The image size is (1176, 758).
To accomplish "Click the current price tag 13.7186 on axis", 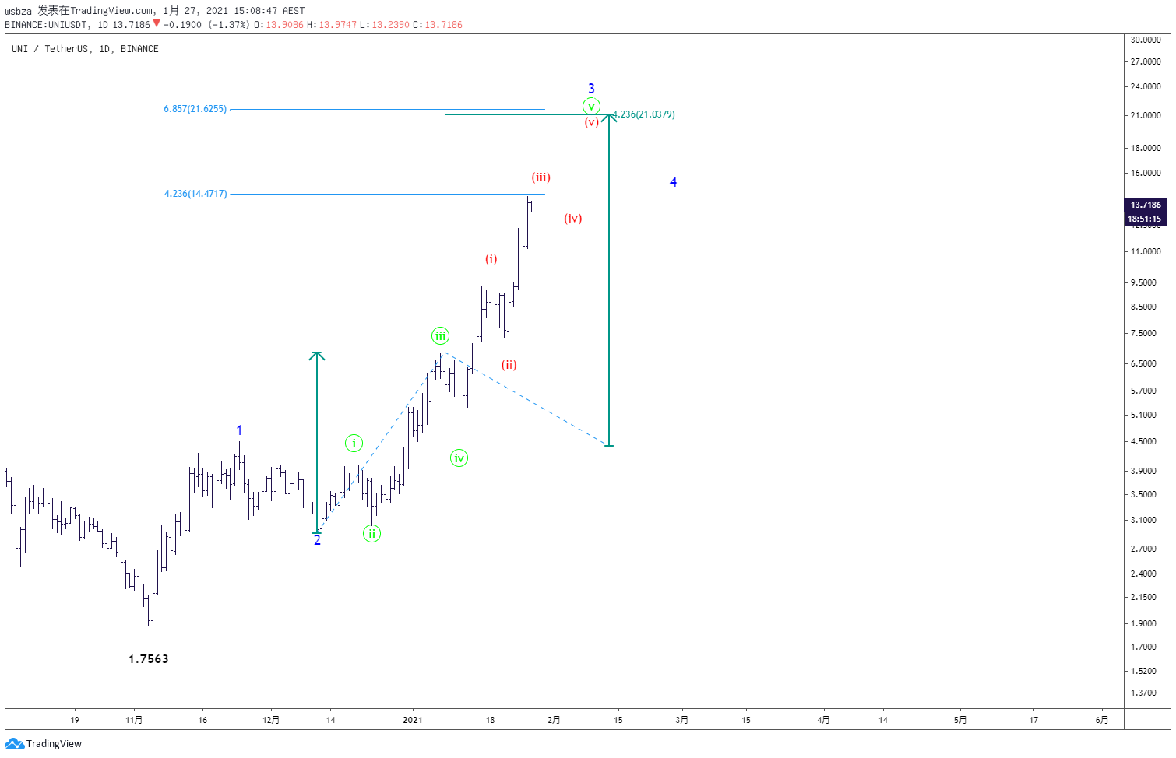I will 1146,205.
